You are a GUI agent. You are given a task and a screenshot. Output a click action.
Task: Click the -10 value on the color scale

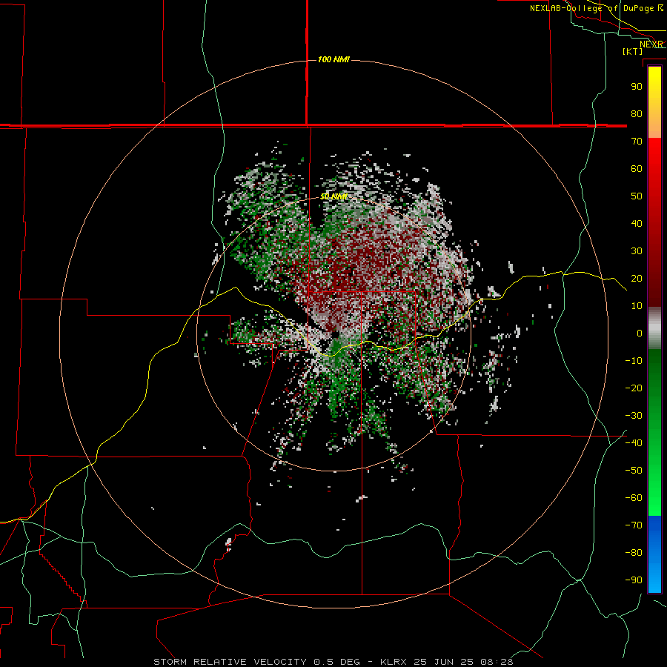[634, 361]
